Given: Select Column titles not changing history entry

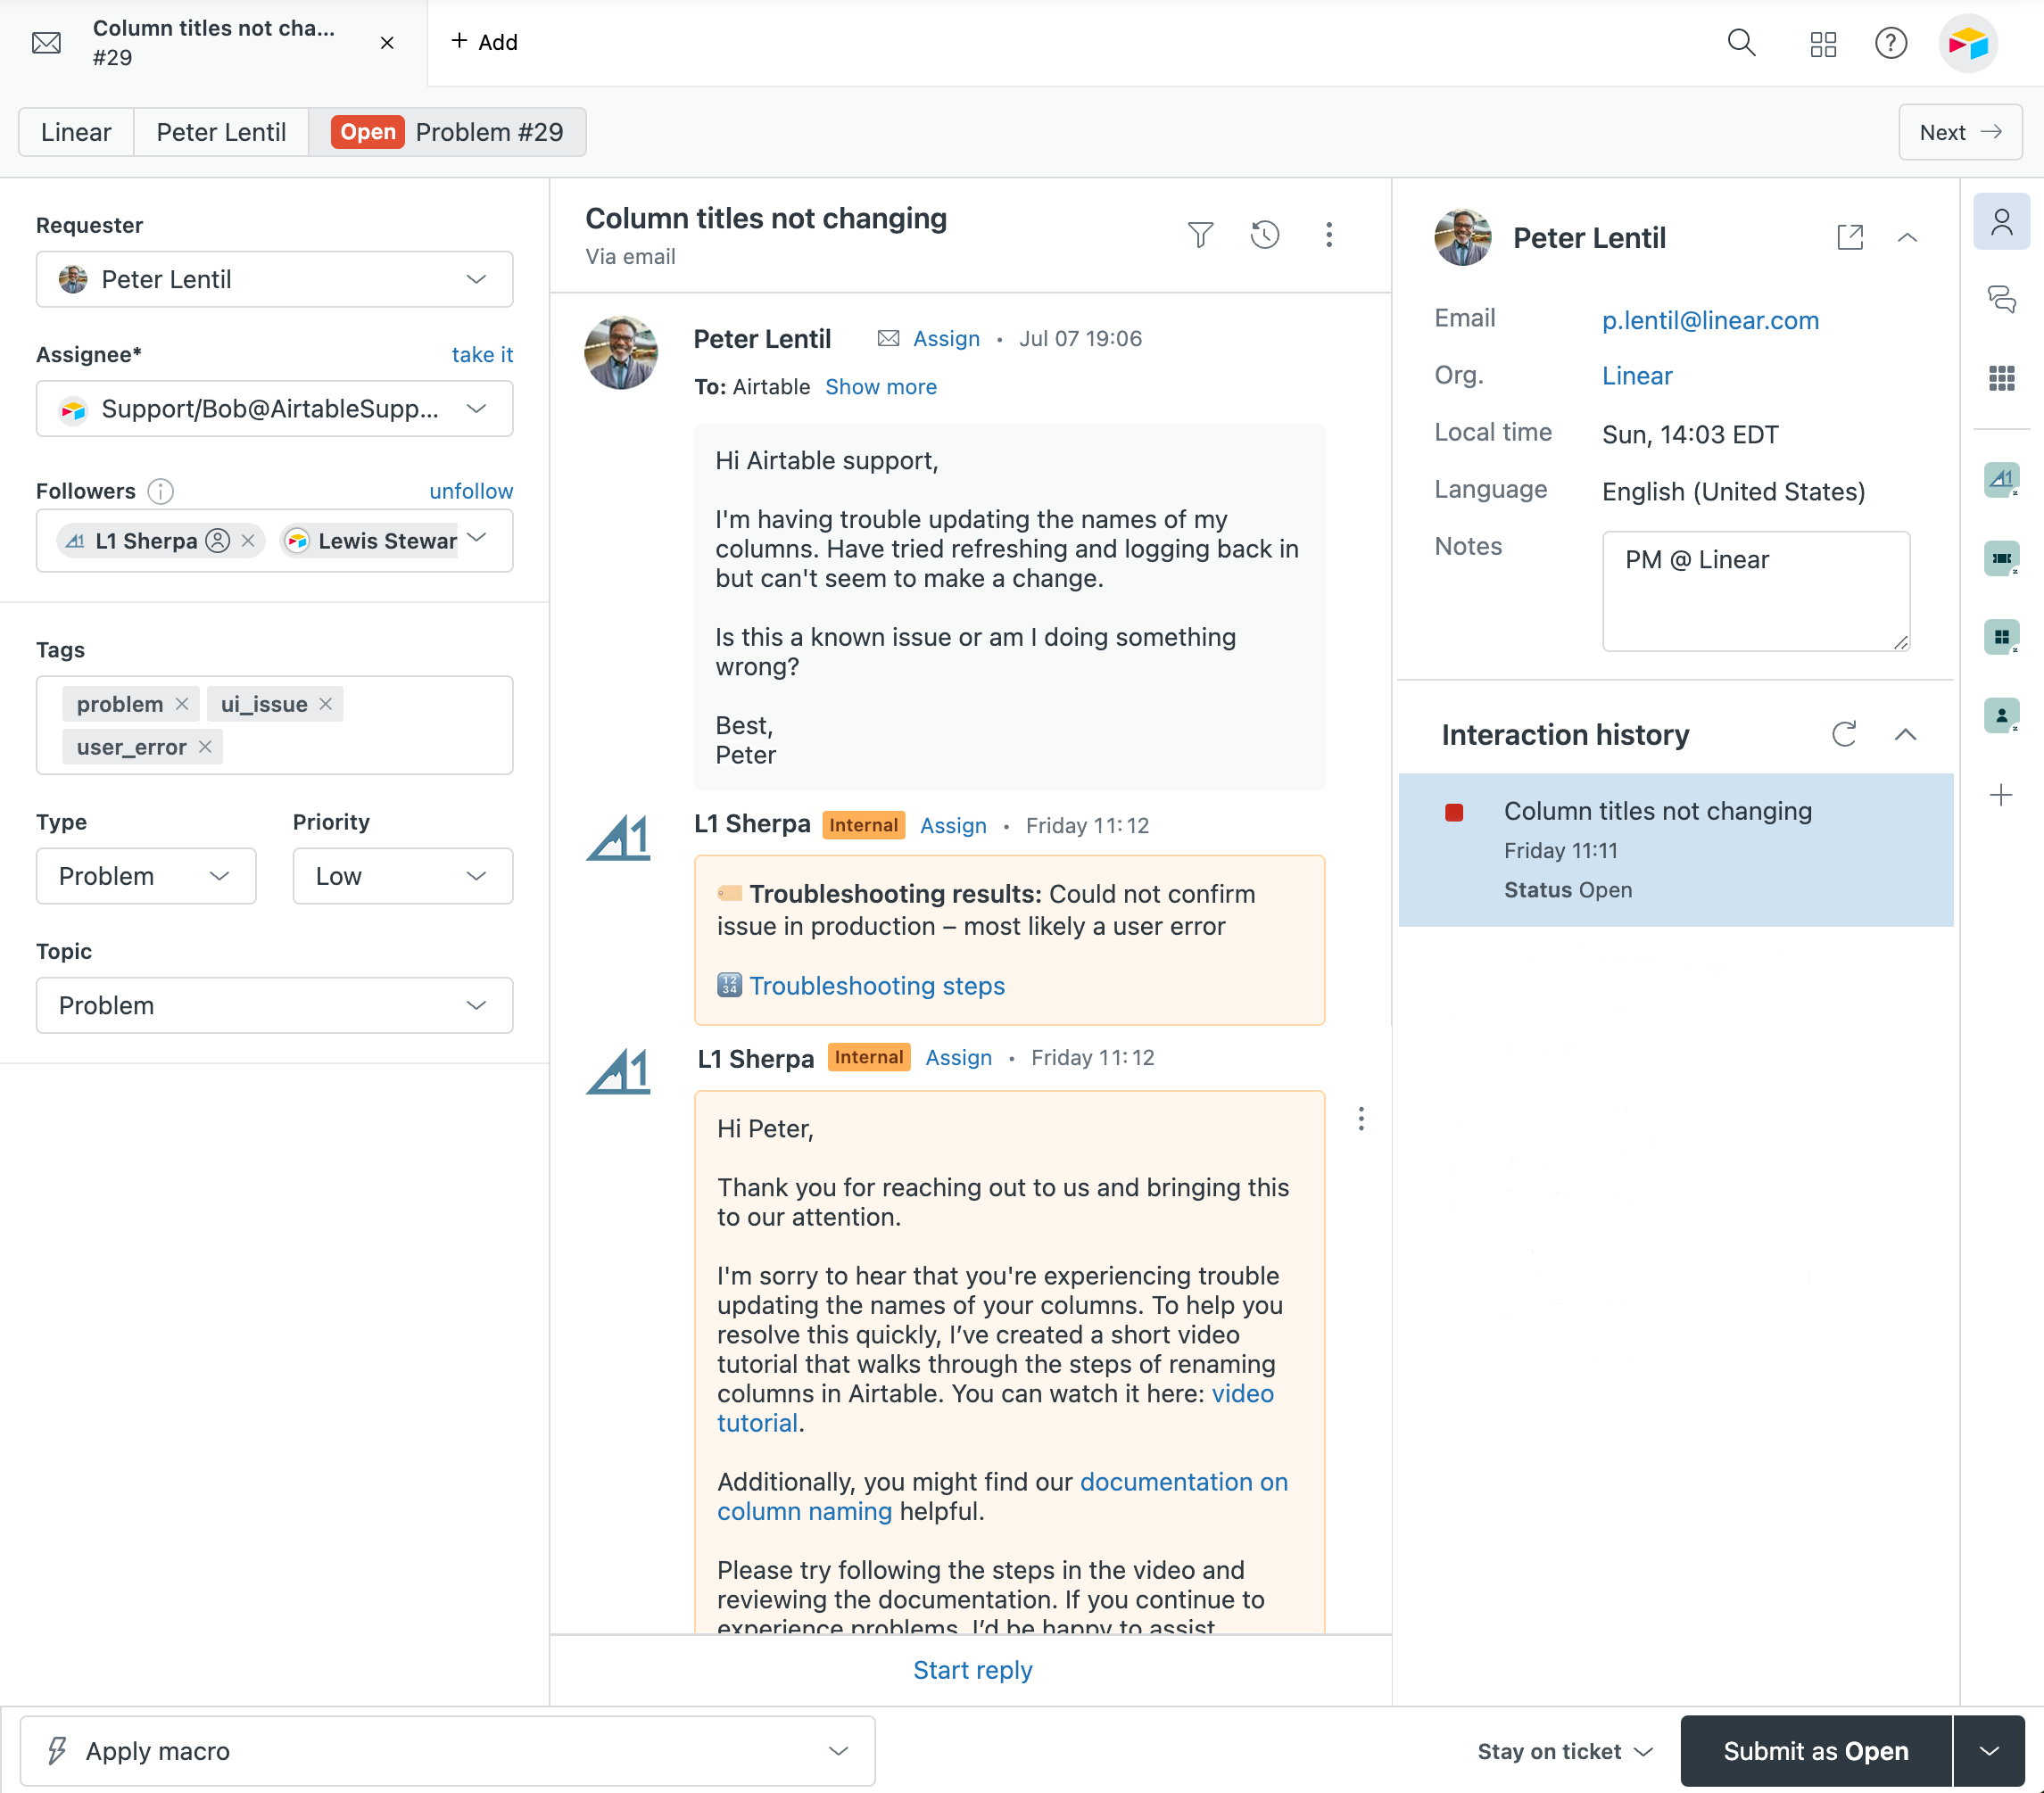Looking at the screenshot, I should 1675,850.
